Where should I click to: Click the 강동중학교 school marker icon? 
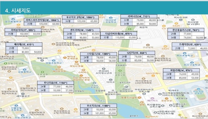pyautogui.click(x=25, y=70)
